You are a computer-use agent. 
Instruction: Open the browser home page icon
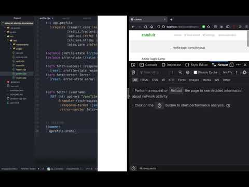click(x=151, y=27)
